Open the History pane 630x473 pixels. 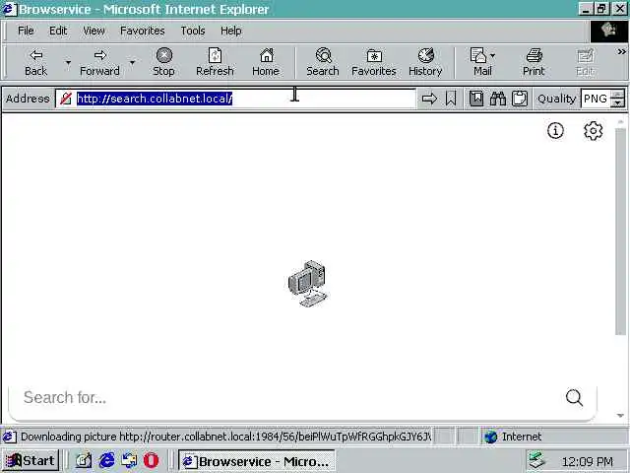click(425, 62)
